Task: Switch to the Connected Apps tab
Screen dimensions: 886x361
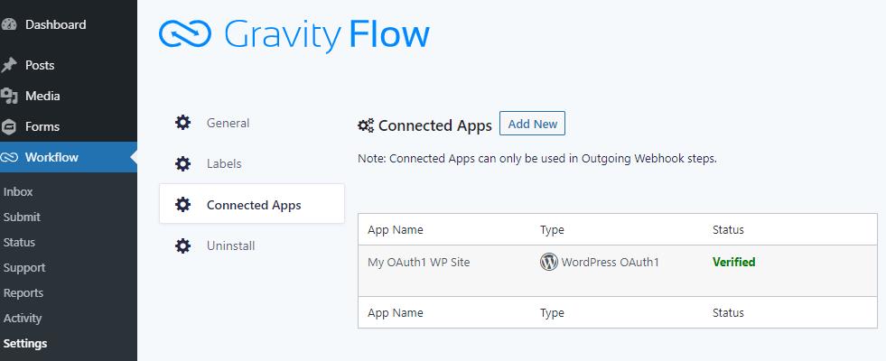Action: (x=253, y=205)
